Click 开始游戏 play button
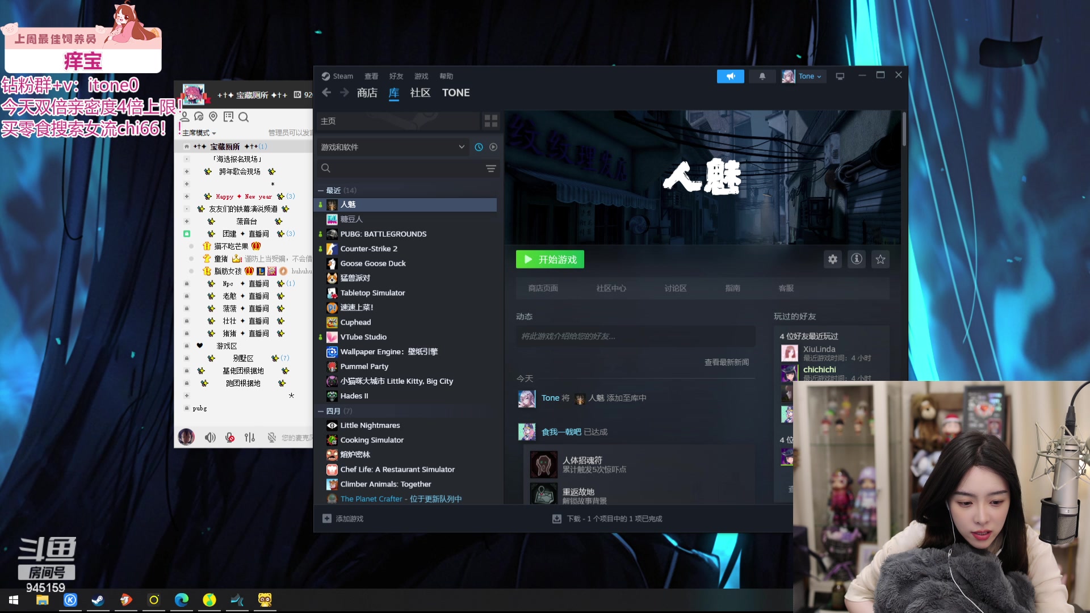The width and height of the screenshot is (1090, 613). [x=550, y=259]
